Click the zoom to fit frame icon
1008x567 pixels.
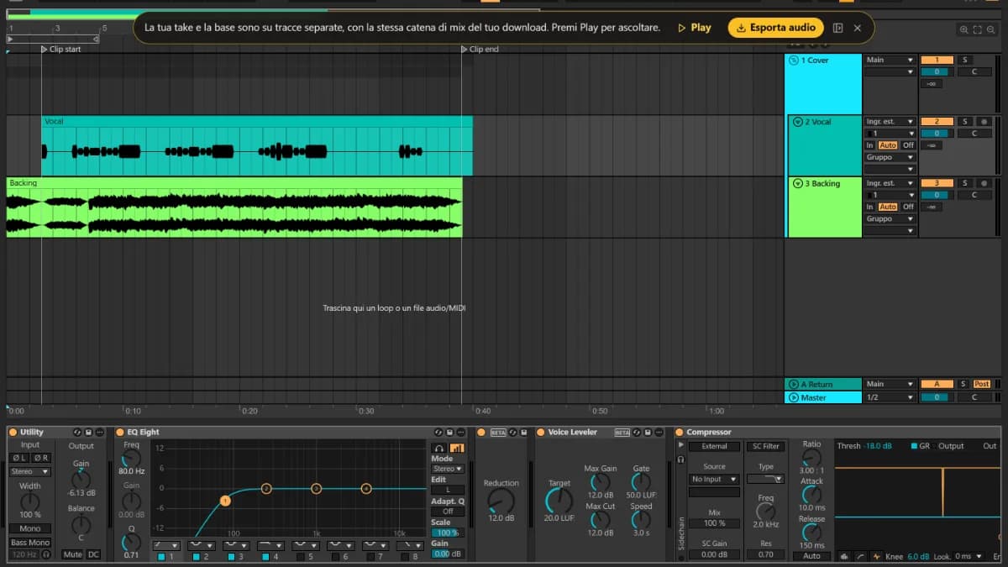977,30
